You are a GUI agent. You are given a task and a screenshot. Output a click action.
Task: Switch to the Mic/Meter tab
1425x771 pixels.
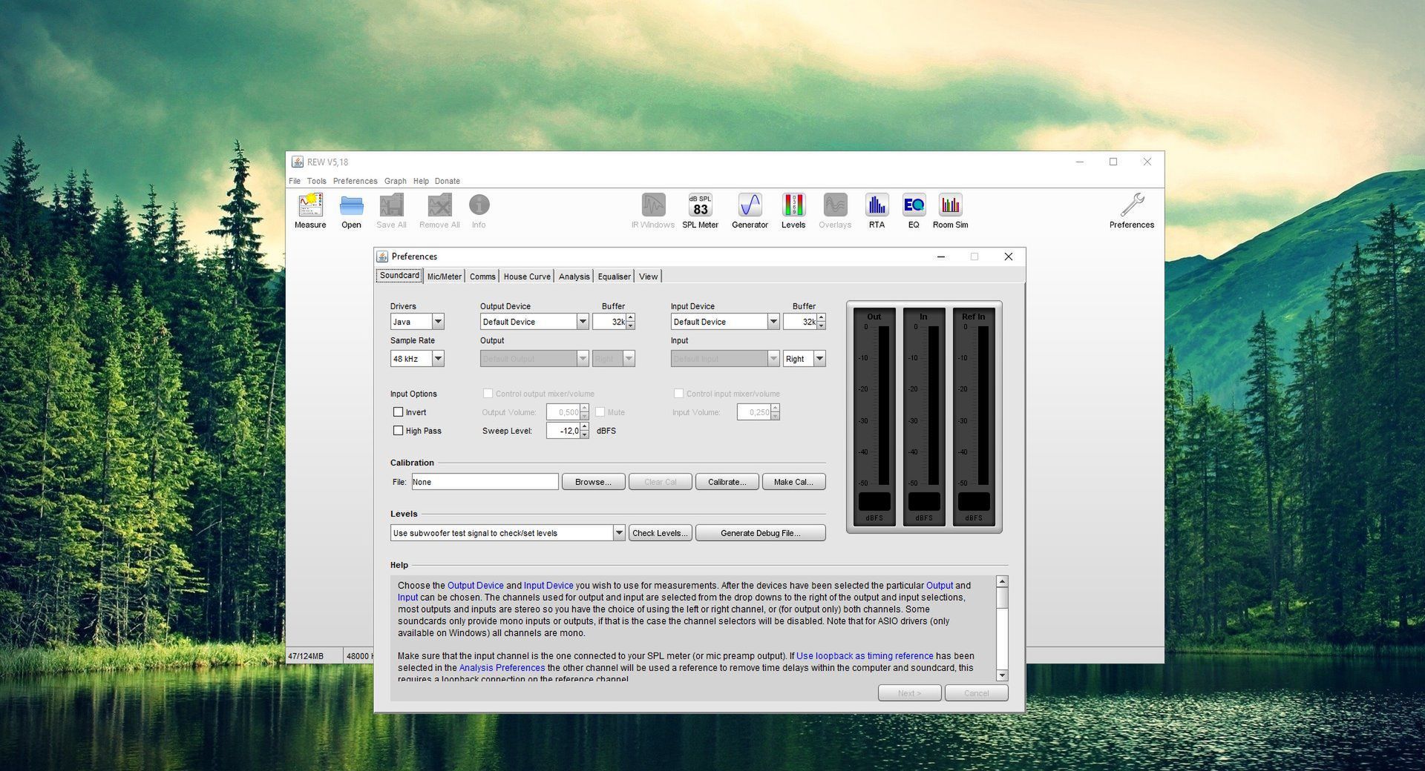(x=443, y=276)
